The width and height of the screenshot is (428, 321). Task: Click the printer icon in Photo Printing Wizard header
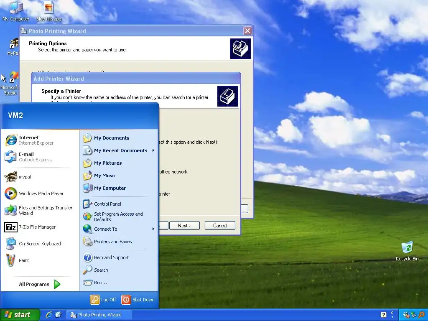[x=240, y=48]
